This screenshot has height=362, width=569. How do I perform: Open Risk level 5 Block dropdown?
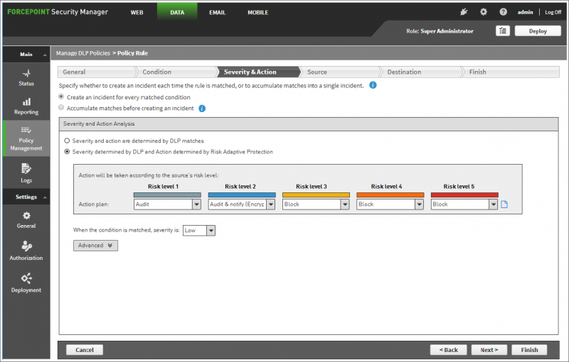(x=464, y=204)
